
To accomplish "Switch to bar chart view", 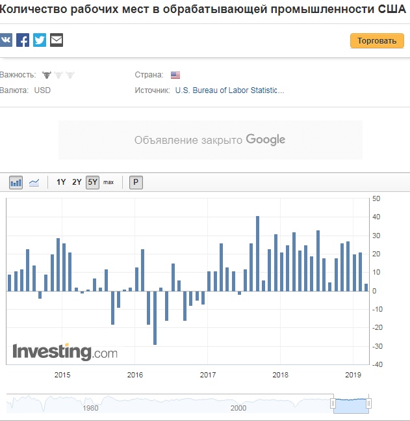I will (16, 182).
